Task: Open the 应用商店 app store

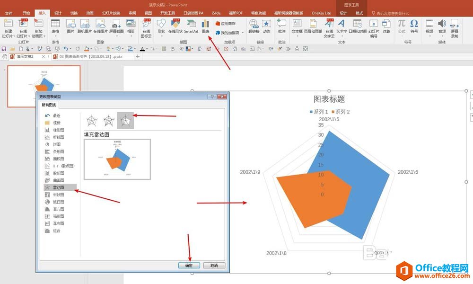Action: [225, 23]
